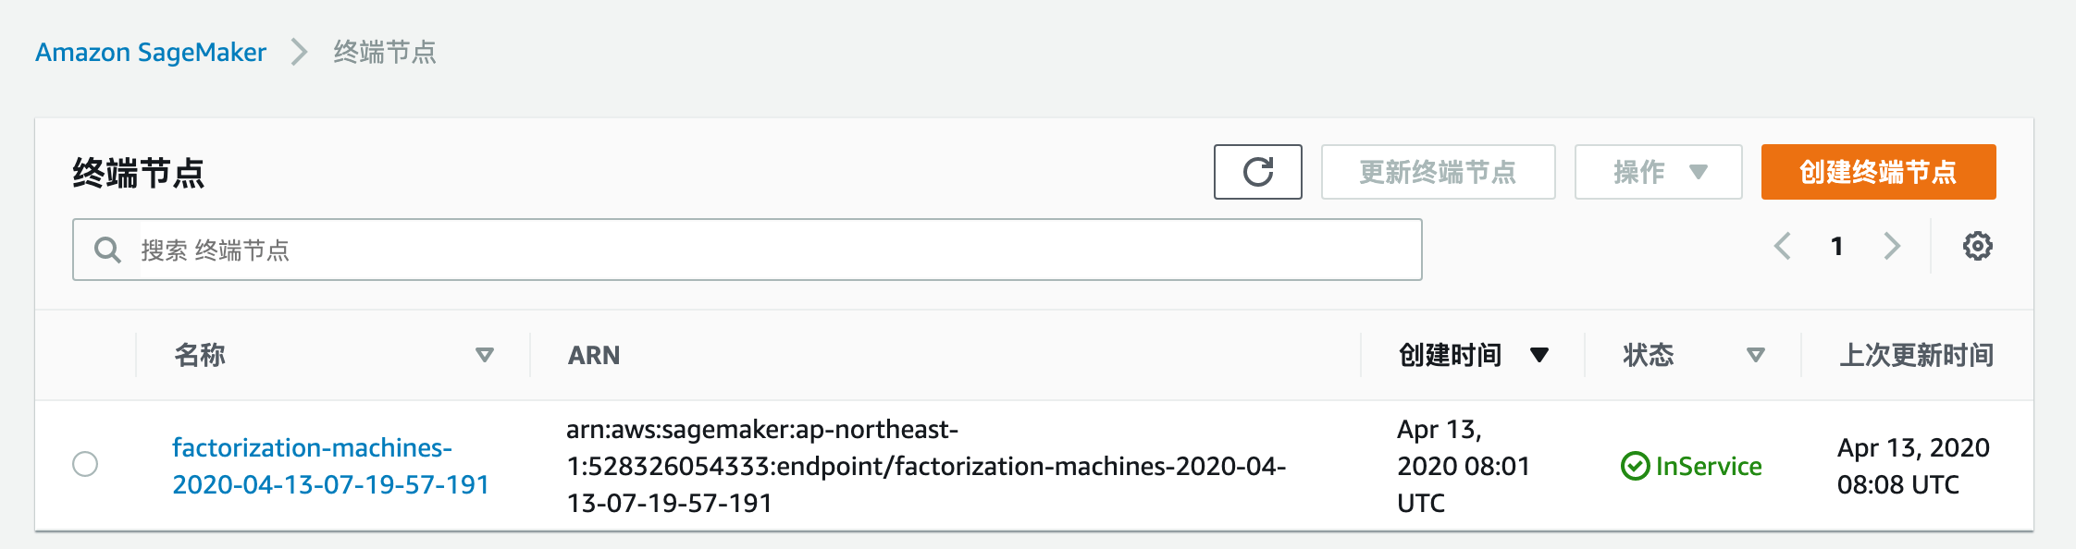Click the 更新终端节点 button
This screenshot has width=2076, height=549.
1438,172
